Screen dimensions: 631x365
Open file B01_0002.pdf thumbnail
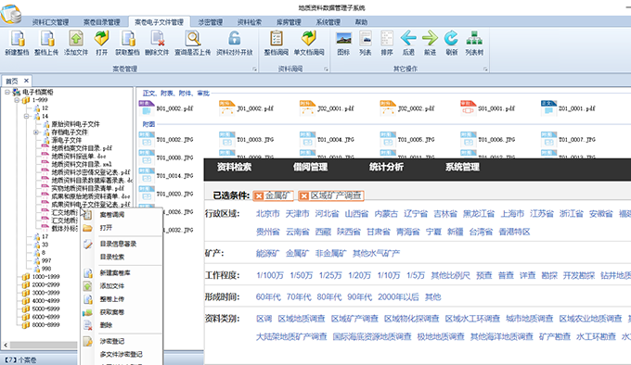[x=146, y=108]
